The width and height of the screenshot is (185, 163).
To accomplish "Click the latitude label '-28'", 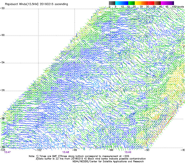I will pyautogui.click(x=2, y=118).
